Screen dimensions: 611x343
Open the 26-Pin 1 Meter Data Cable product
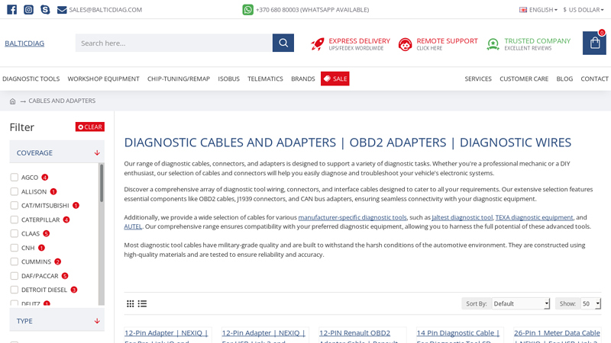pyautogui.click(x=557, y=336)
